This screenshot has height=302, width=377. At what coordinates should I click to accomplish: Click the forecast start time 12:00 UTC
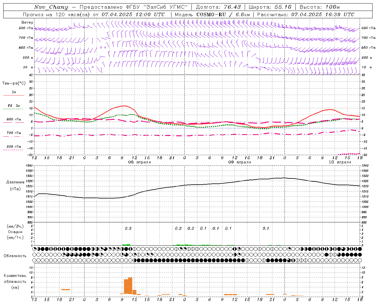[x=150, y=14]
